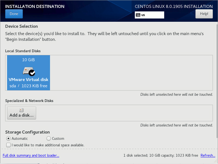Click the small disk icon above 'Add a disk'
The image size is (218, 164).
coord(21,110)
